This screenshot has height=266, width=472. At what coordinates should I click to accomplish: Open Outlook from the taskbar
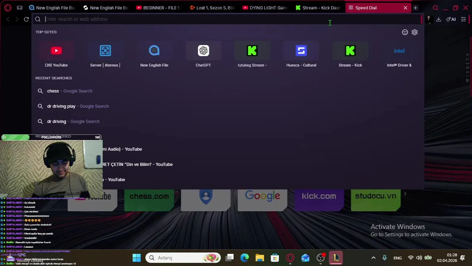click(x=305, y=258)
